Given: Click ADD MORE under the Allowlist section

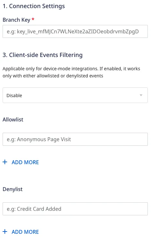Looking at the screenshot, I should click(x=25, y=162).
